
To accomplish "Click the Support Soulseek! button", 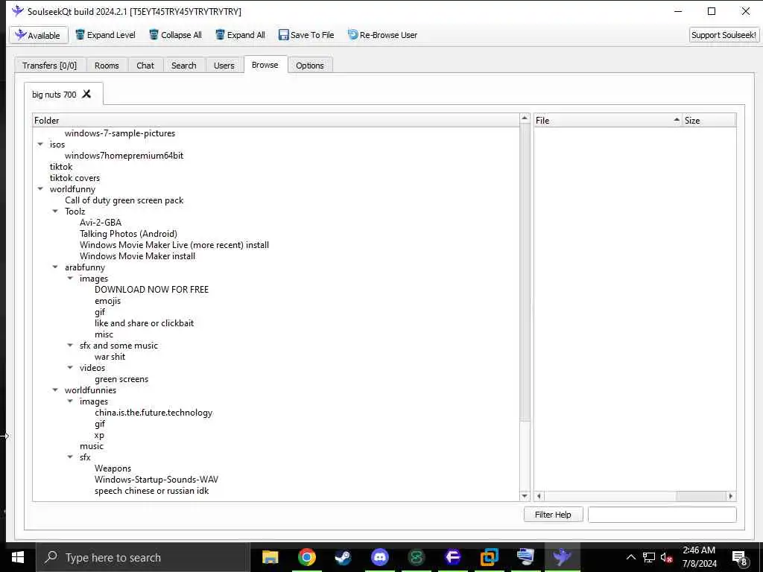I will click(x=724, y=35).
